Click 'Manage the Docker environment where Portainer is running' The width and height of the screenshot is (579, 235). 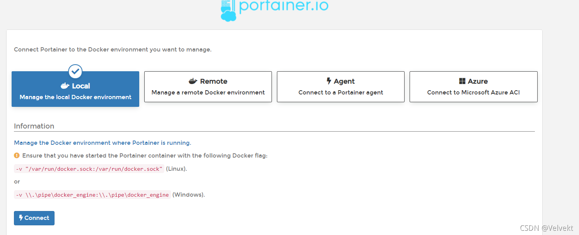click(x=102, y=143)
